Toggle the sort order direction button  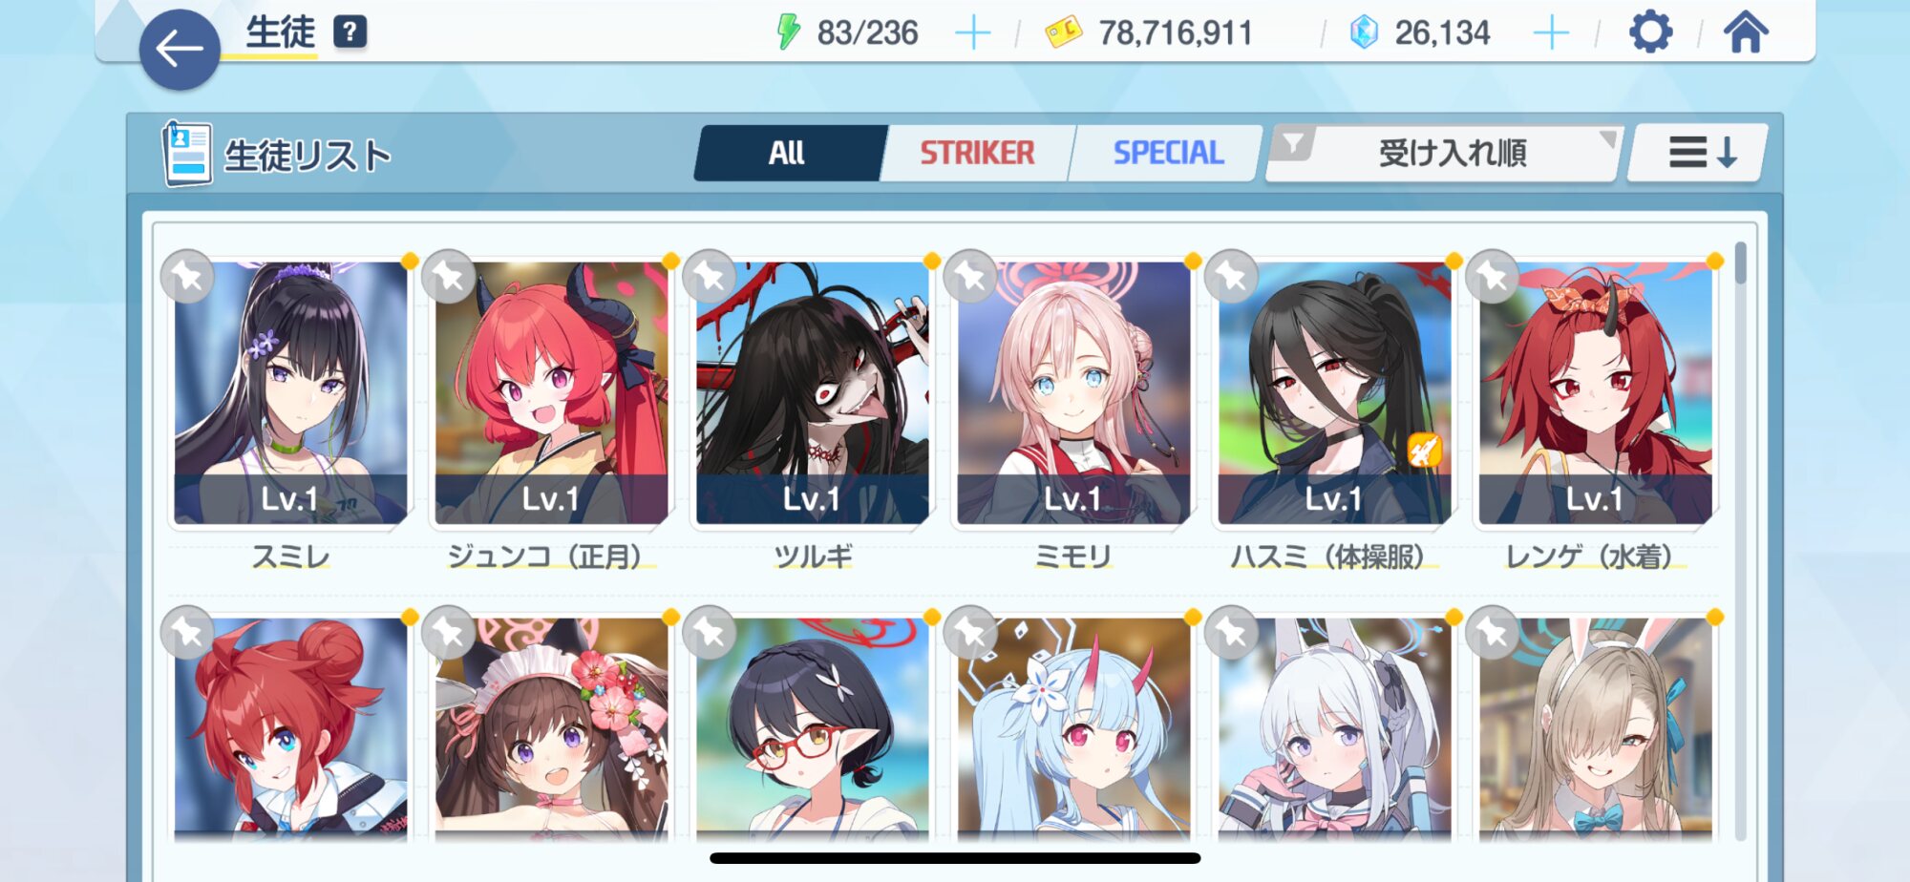(x=1700, y=153)
